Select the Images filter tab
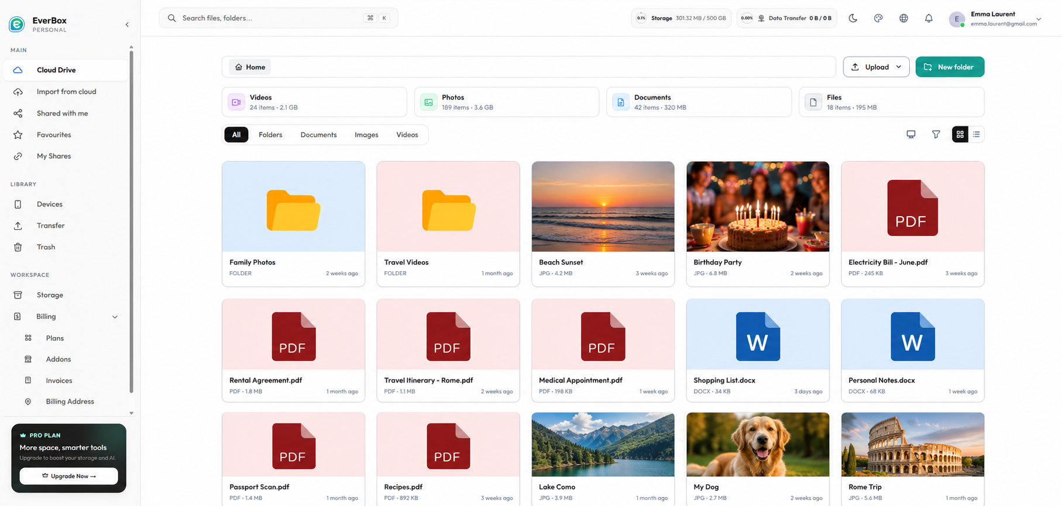This screenshot has height=506, width=1062. (x=366, y=134)
